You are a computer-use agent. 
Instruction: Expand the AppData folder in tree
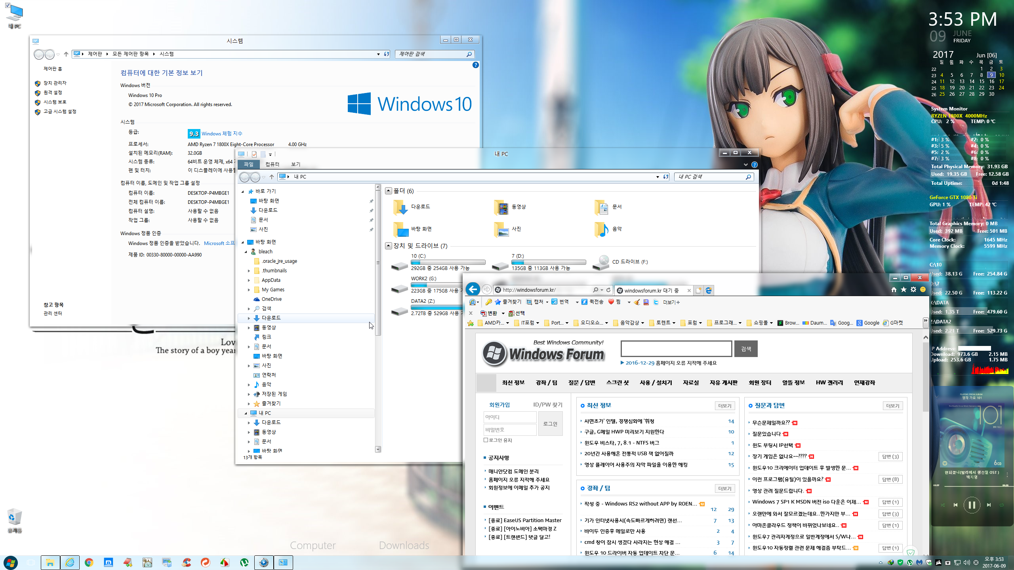tap(249, 280)
